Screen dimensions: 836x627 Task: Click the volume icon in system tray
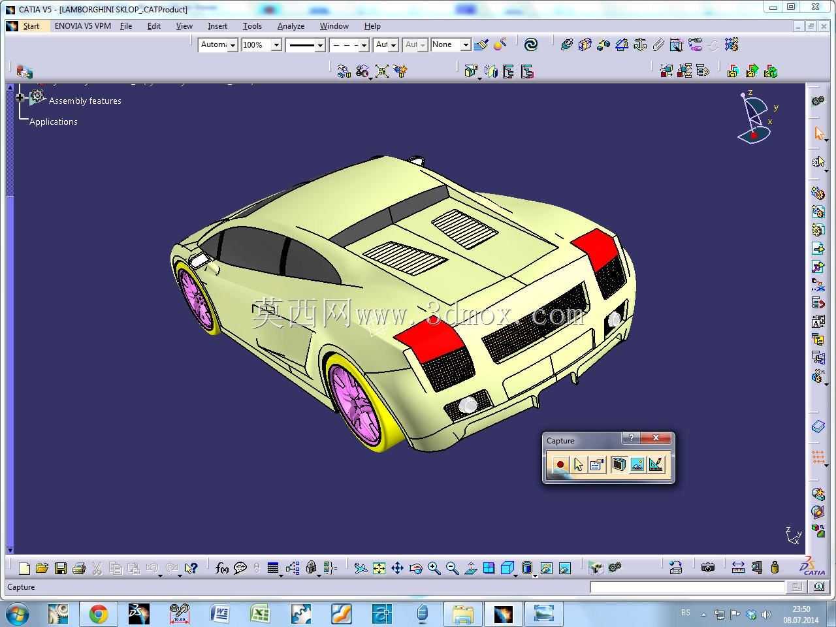766,614
